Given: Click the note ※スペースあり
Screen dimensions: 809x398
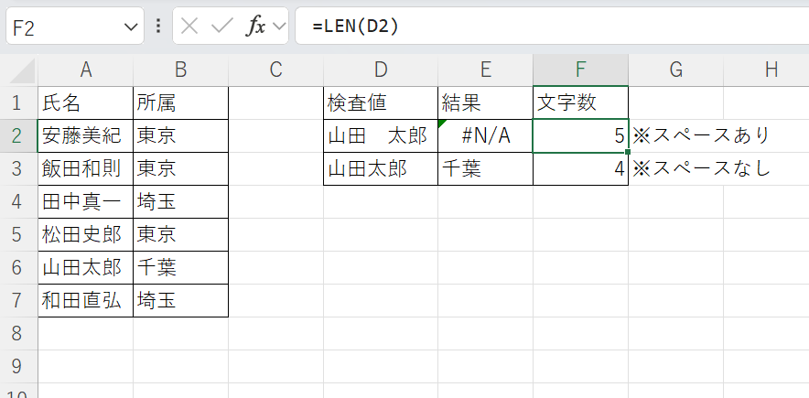Looking at the screenshot, I should click(701, 136).
